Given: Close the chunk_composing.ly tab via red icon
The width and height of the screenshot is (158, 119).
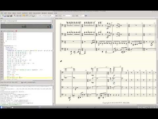Looking at the screenshot, I should click(16, 31).
